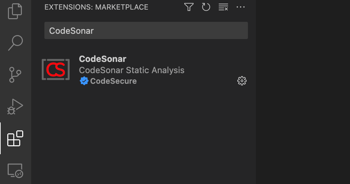The height and width of the screenshot is (184, 350).
Task: Click the CodeSecure publisher name
Action: pyautogui.click(x=113, y=81)
